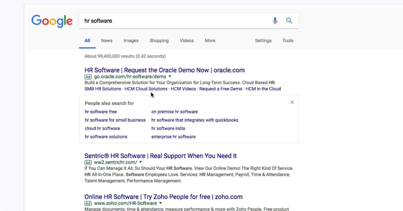Viewport: 403px width, 211px height.
Task: Click About 99,400,000 results text
Action: click(125, 56)
